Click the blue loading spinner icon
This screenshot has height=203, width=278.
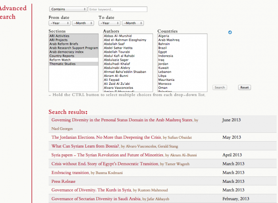tap(230, 33)
